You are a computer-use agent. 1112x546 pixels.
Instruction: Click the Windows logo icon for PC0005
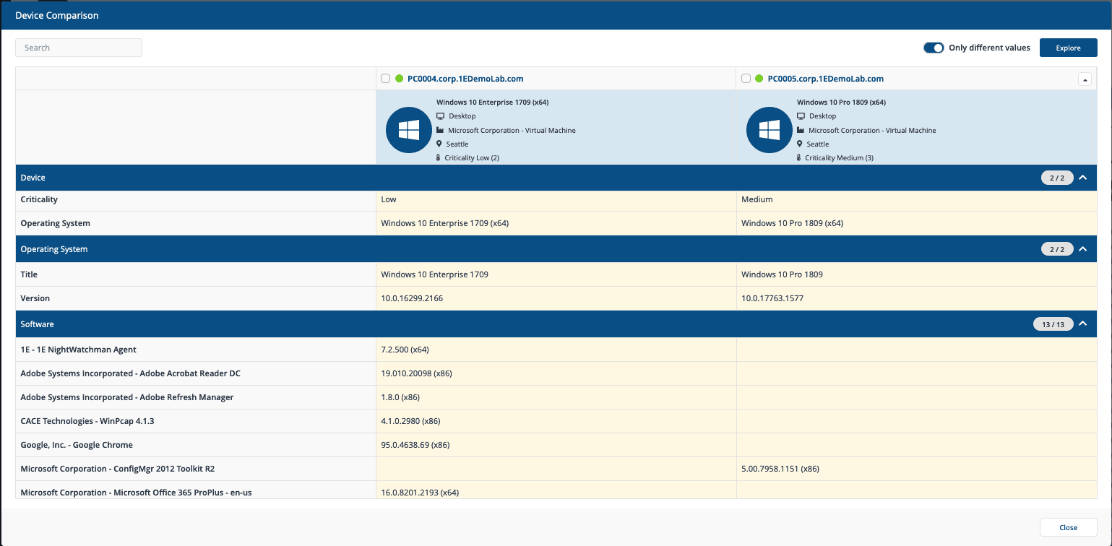[769, 130]
